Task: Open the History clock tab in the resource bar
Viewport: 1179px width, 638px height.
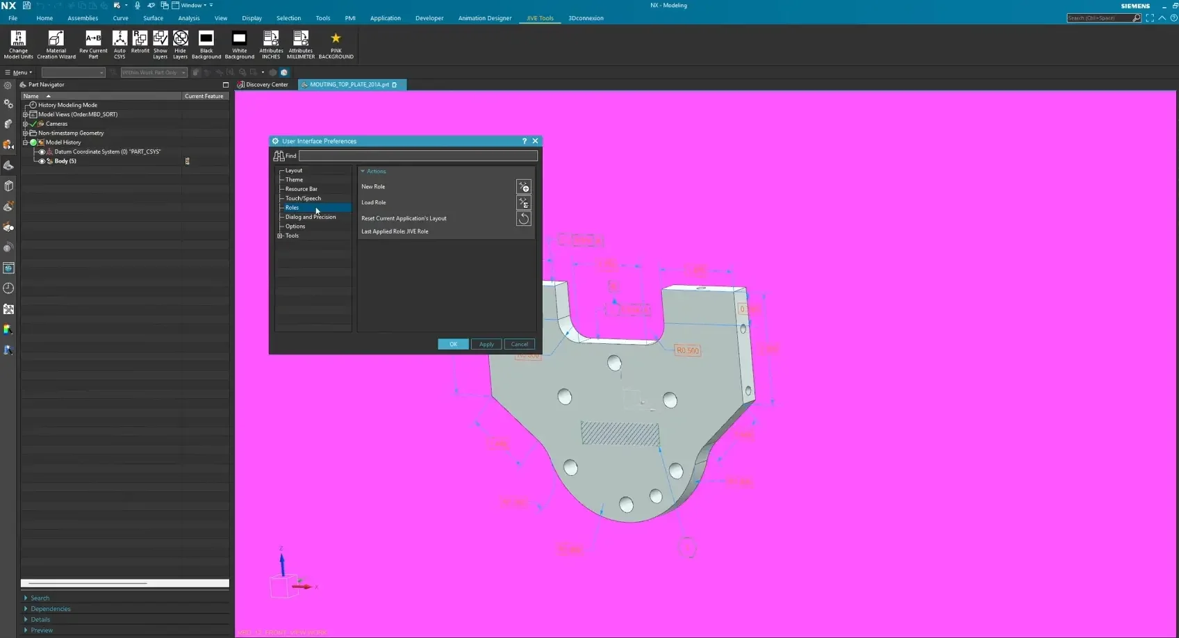Action: click(x=8, y=288)
